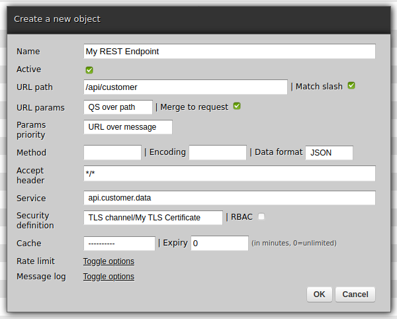Disable the Merge to request checkbox

pos(236,106)
